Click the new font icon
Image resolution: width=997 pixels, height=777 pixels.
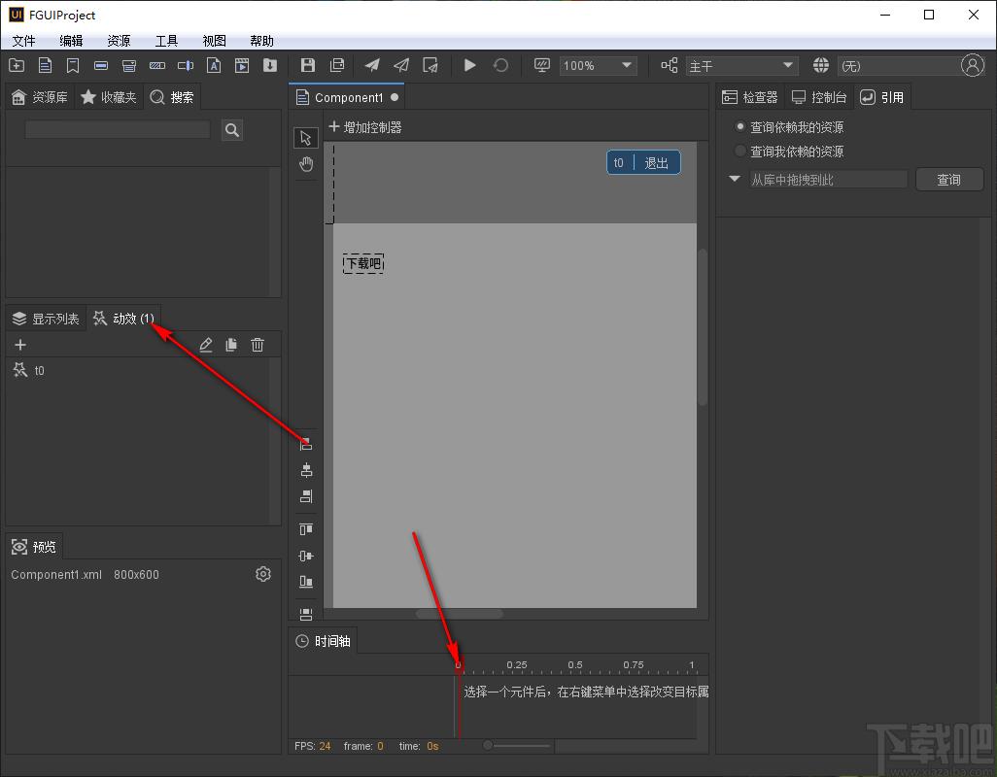pos(214,65)
